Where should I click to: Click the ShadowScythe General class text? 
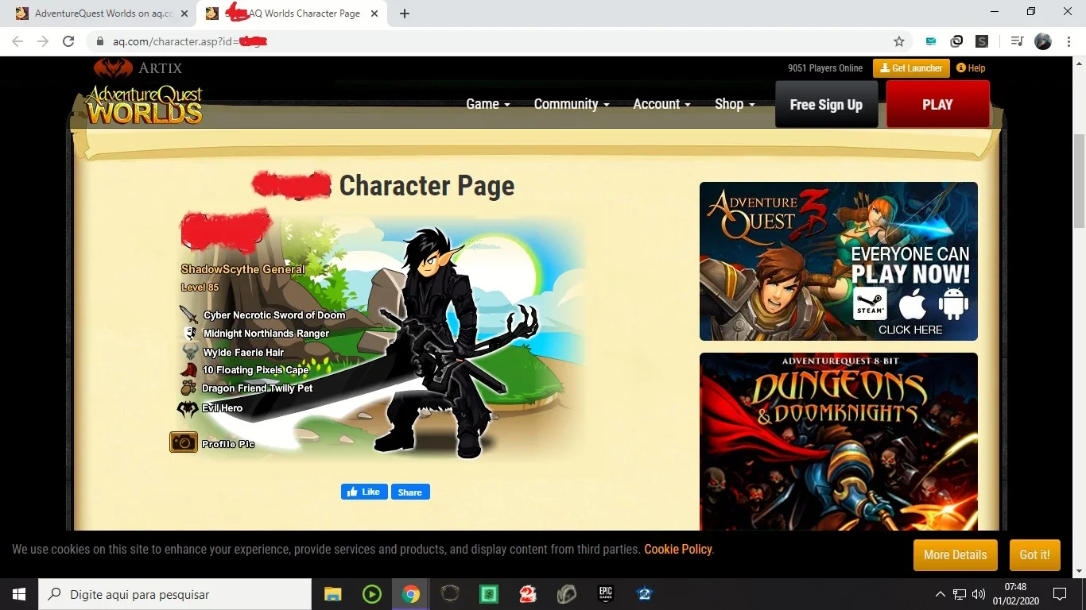click(243, 269)
